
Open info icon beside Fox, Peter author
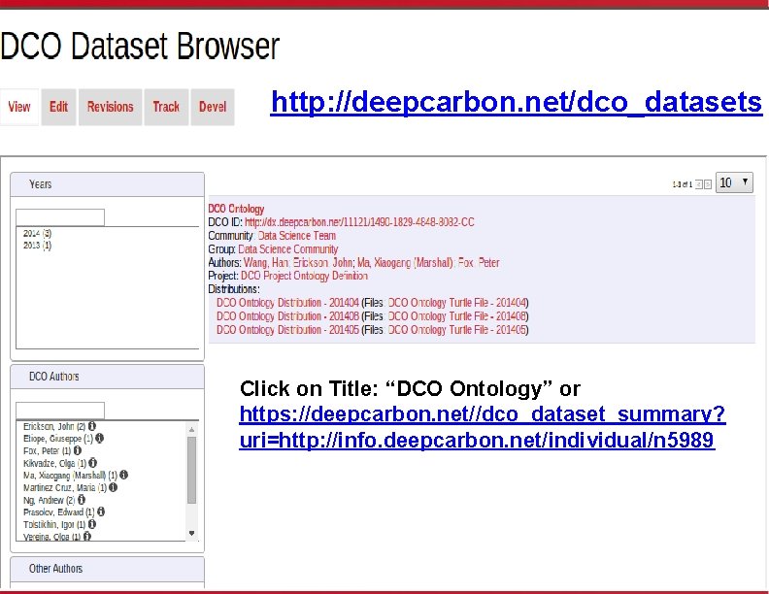pos(78,450)
